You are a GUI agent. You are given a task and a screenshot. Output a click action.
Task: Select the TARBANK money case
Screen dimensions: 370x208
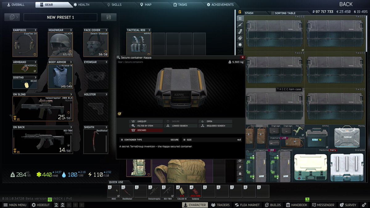tap(348, 137)
